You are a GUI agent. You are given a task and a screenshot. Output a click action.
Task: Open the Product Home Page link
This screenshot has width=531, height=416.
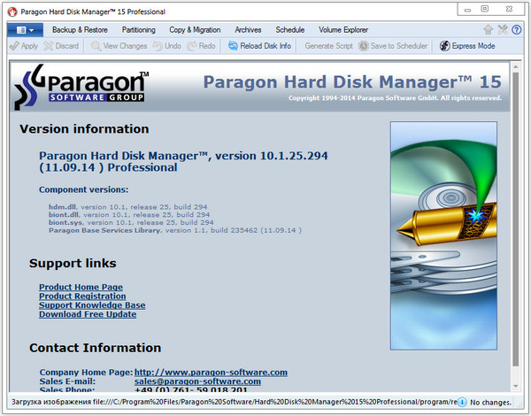tap(81, 288)
